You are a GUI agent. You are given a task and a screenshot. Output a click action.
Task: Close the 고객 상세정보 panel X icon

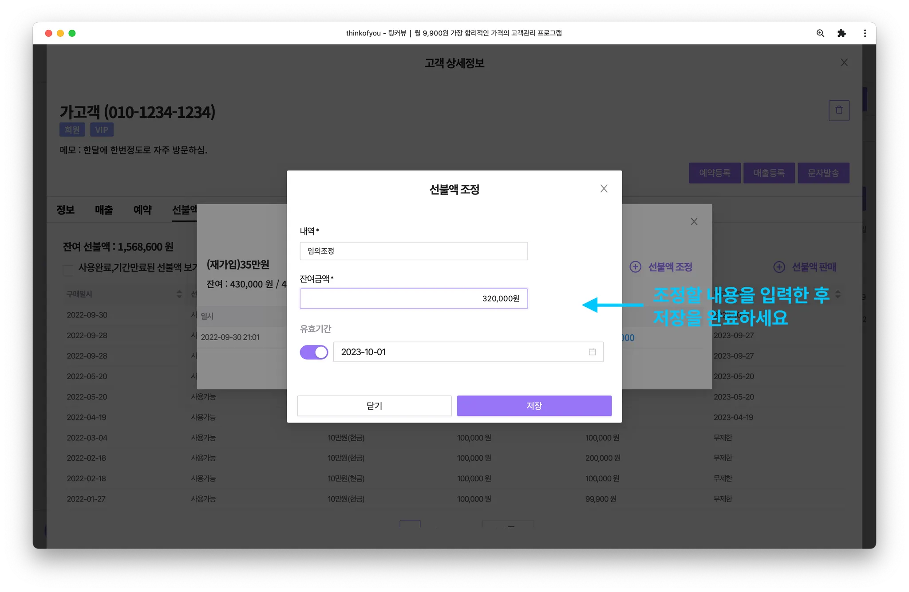tap(844, 63)
